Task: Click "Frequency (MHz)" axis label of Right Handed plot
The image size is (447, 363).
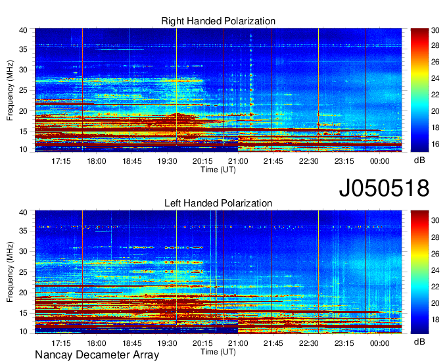Action: [x=10, y=90]
